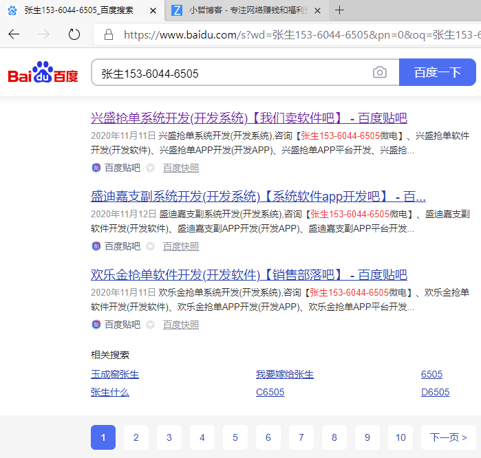Click 下一页 next page button
The width and height of the screenshot is (481, 458).
pyautogui.click(x=449, y=437)
